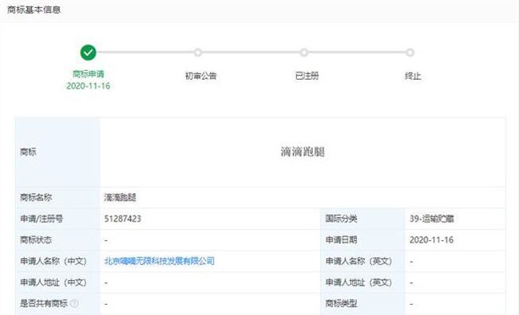Select the 终止 progress step marker
The image size is (519, 315).
click(410, 53)
